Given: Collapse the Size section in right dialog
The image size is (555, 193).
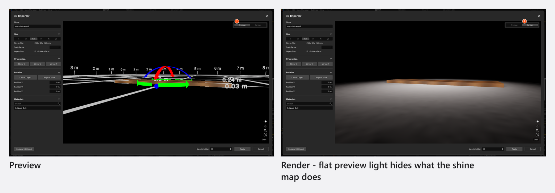Looking at the screenshot, I should pyautogui.click(x=331, y=34).
